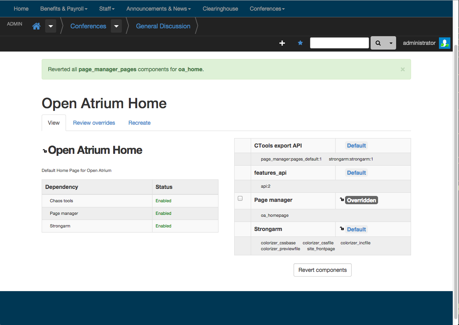This screenshot has width=459, height=325.
Task: Open the search options dropdown arrow
Action: [x=391, y=43]
